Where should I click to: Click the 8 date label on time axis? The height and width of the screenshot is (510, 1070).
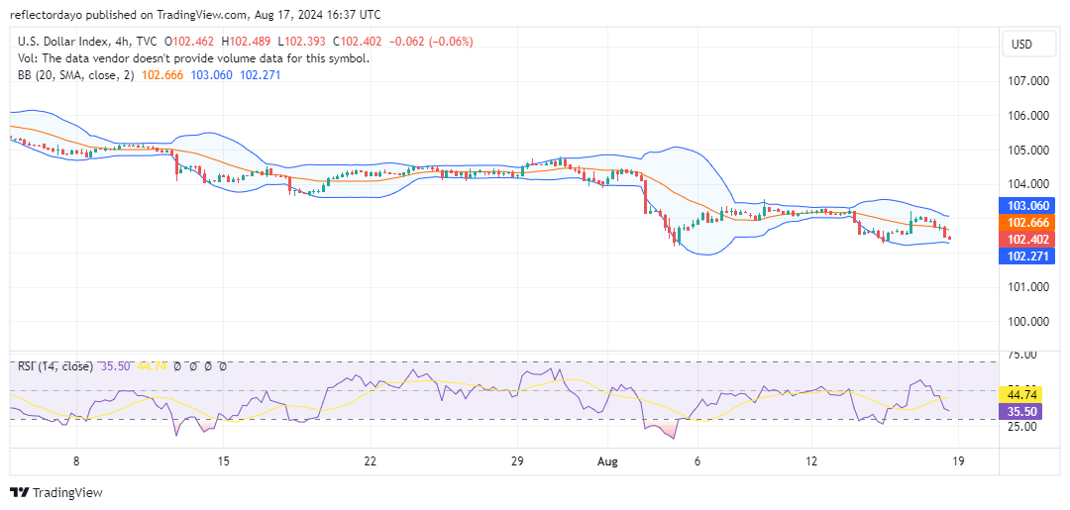pyautogui.click(x=76, y=461)
